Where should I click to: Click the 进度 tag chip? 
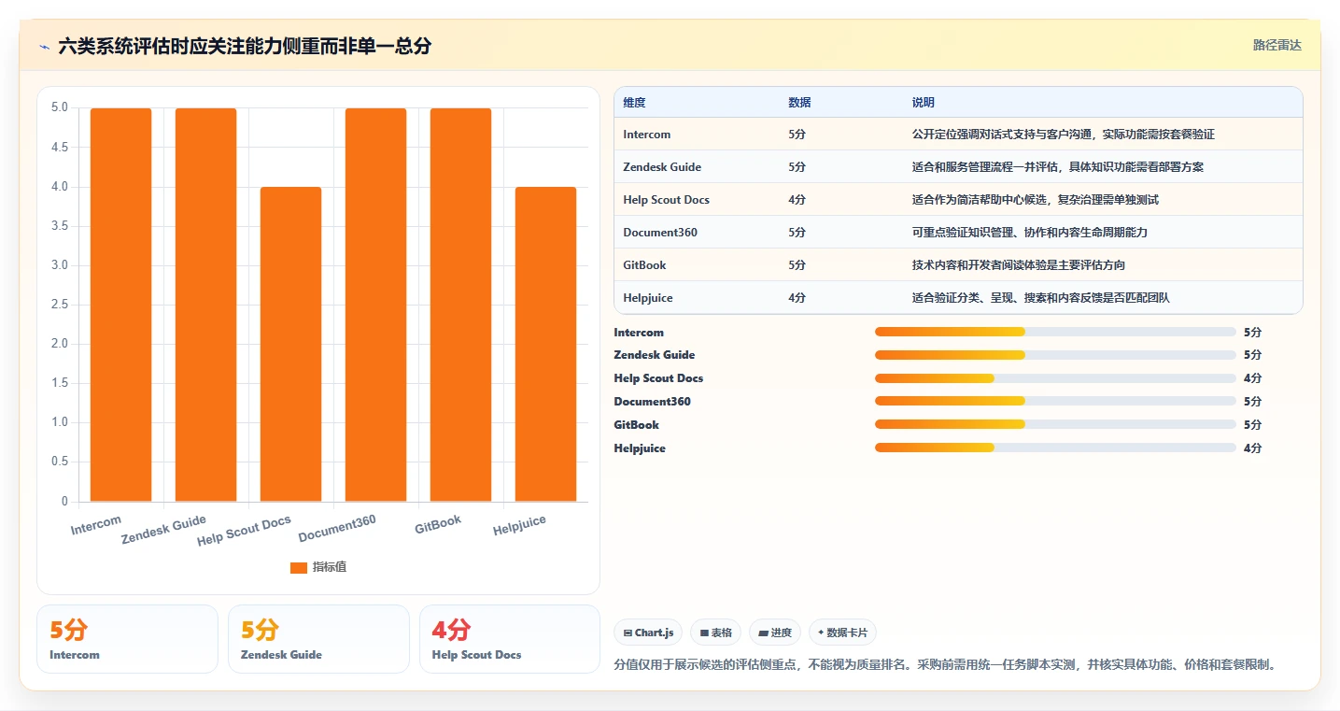pyautogui.click(x=775, y=633)
